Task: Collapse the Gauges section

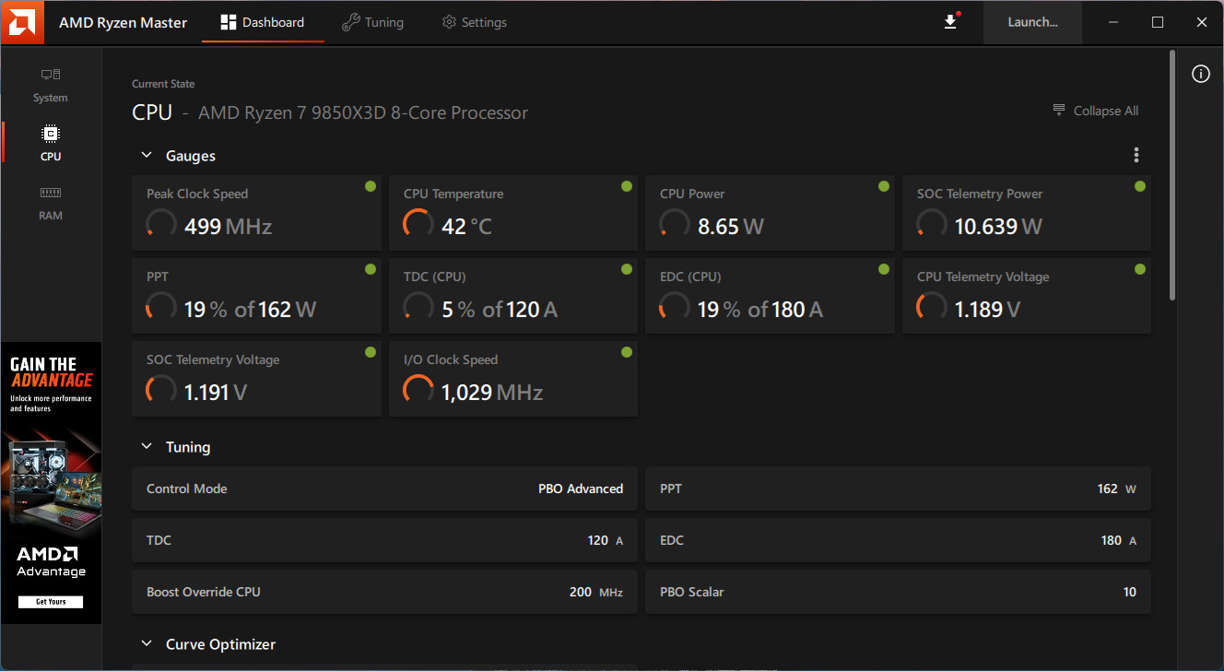Action: point(147,156)
